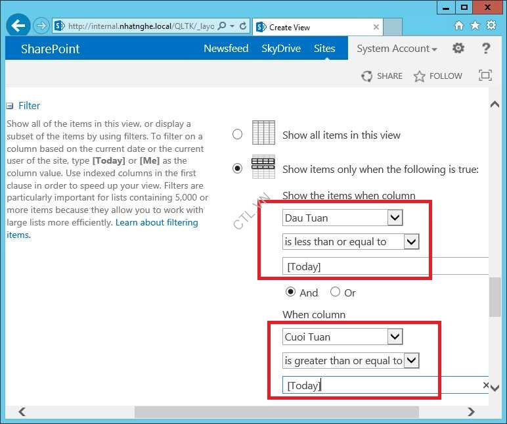Viewport: 507px width, 424px height.
Task: Click the Focus on Content icon
Action: [x=485, y=75]
